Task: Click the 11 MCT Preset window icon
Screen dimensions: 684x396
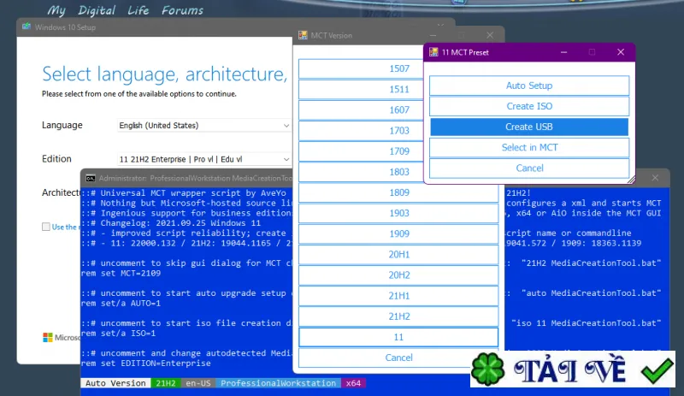Action: click(x=433, y=52)
